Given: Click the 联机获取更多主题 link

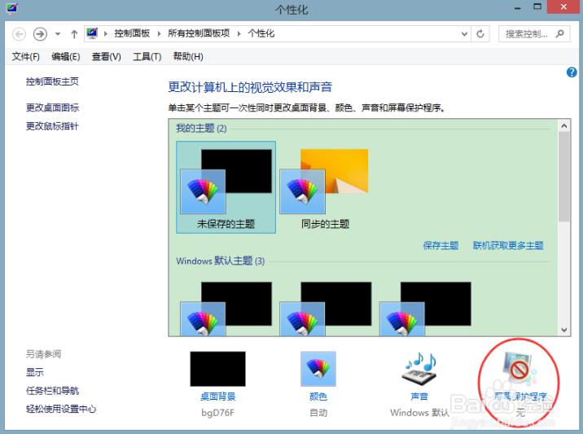Looking at the screenshot, I should click(x=507, y=245).
